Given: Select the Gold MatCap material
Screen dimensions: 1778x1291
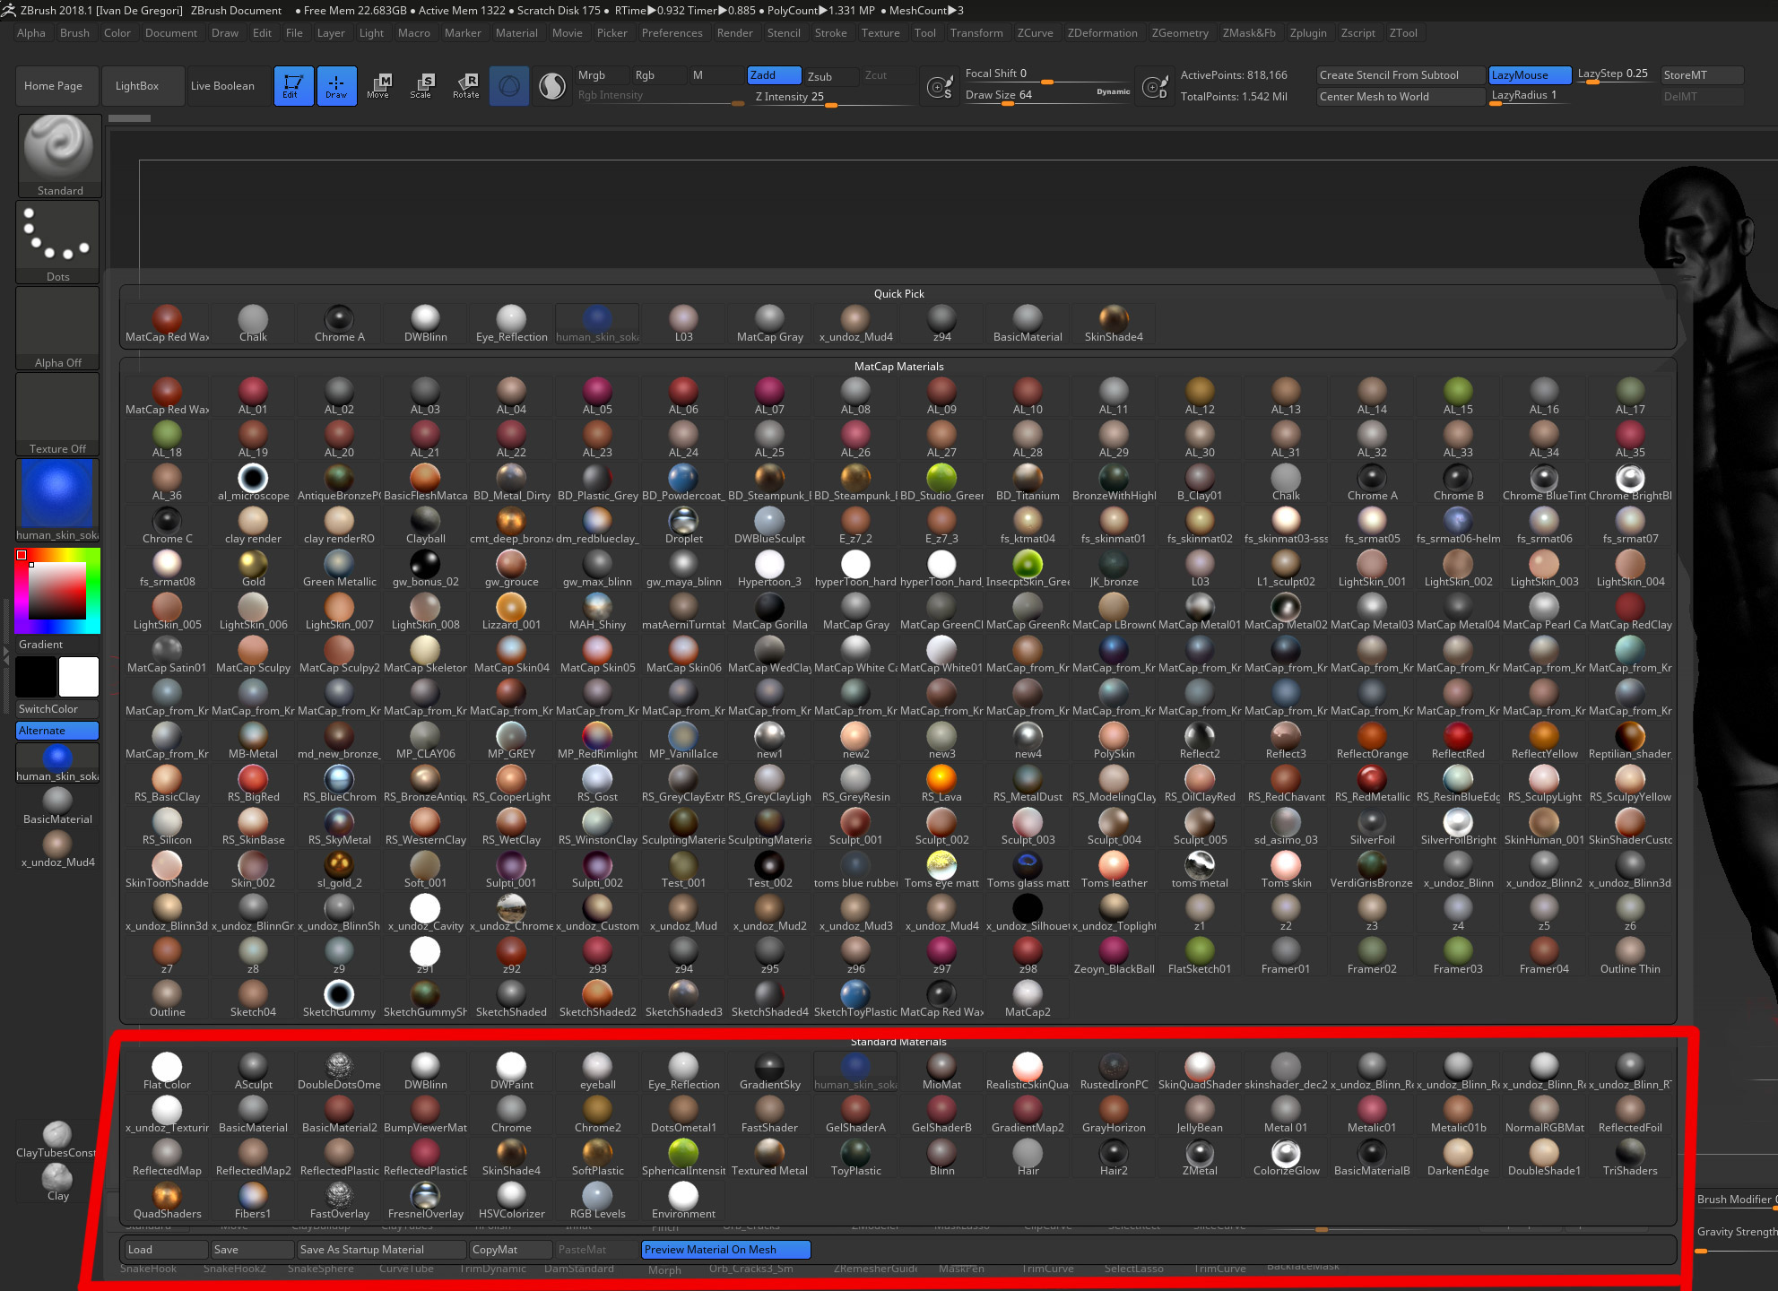Looking at the screenshot, I should (253, 569).
